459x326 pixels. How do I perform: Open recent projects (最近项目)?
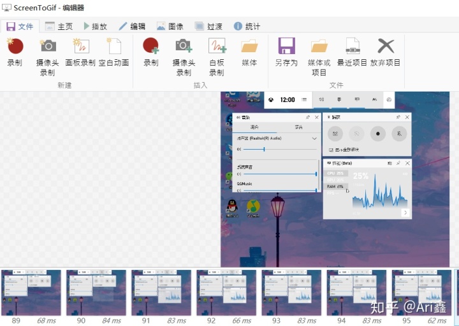click(x=352, y=52)
